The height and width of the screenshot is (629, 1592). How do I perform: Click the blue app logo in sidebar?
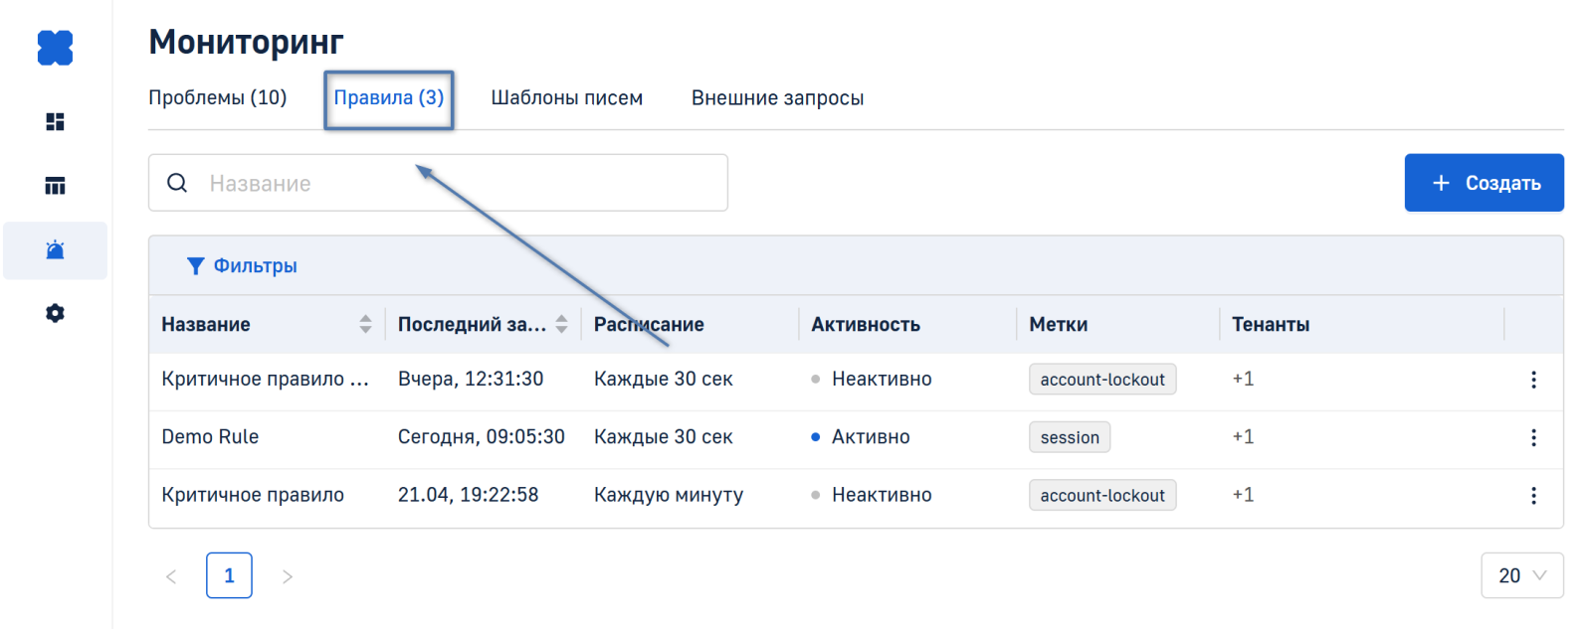[55, 48]
